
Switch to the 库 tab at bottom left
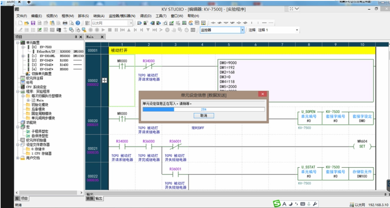[17, 198]
